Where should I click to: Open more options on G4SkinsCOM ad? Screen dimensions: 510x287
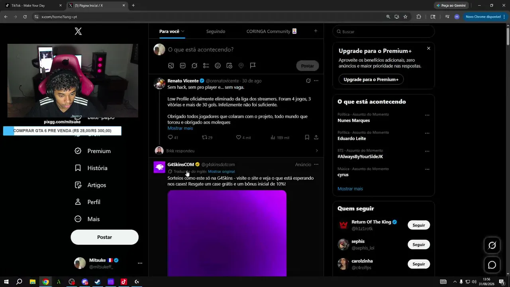[316, 164]
